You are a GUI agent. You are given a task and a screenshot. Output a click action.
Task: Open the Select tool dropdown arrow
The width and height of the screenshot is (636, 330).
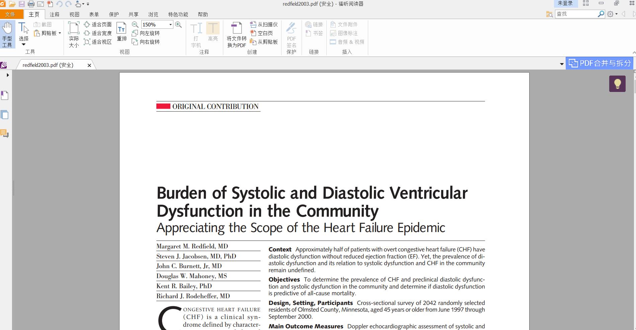(23, 44)
